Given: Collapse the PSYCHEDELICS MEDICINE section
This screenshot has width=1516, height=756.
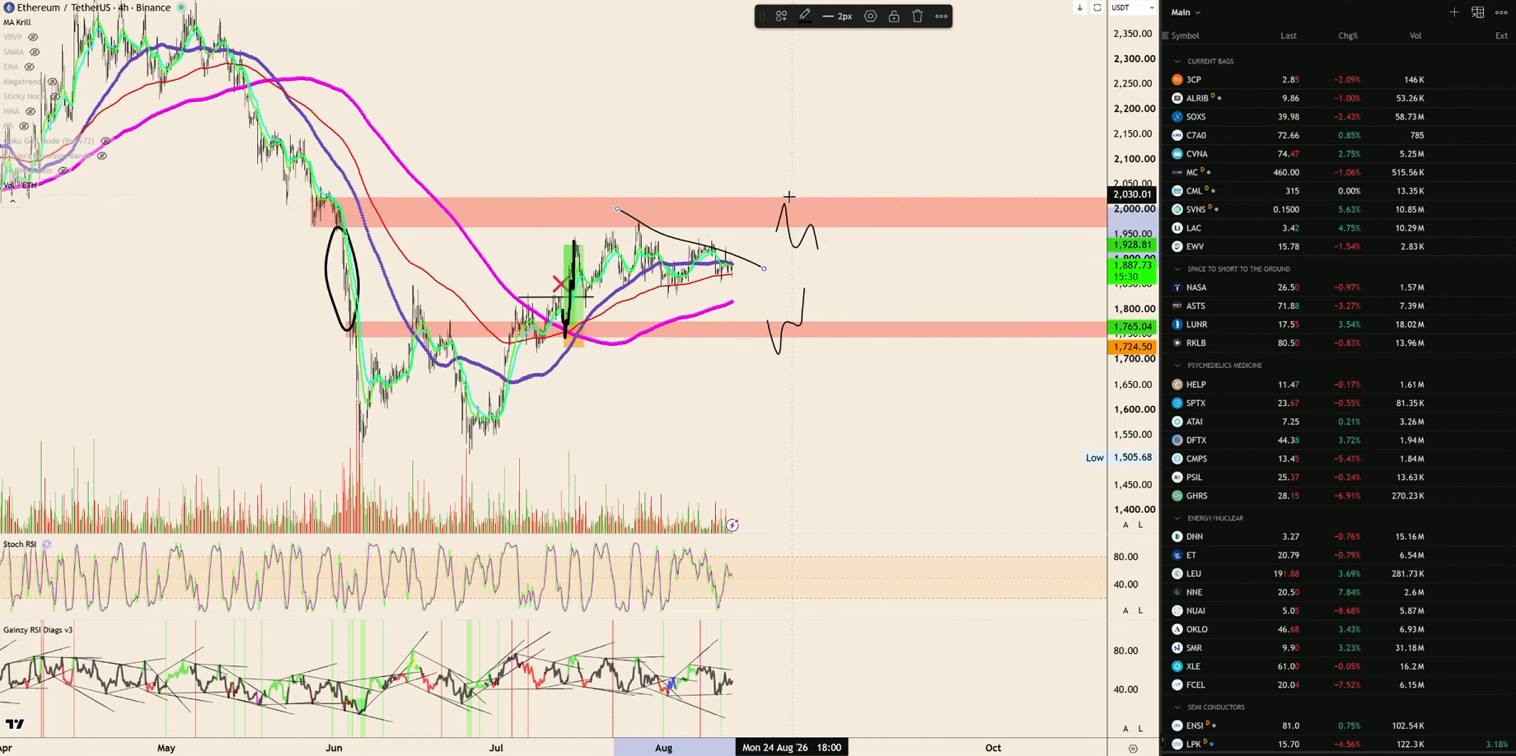Looking at the screenshot, I should 1177,366.
